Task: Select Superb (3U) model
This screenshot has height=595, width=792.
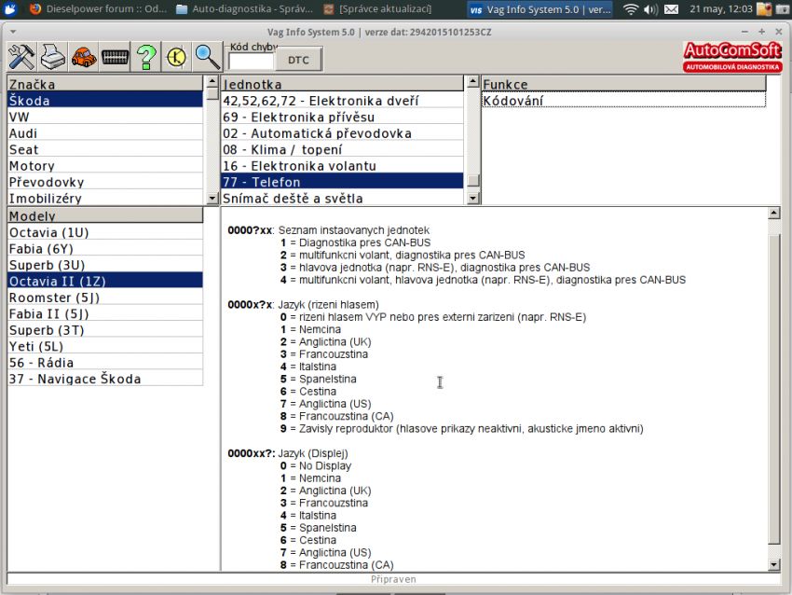Action: tap(105, 264)
